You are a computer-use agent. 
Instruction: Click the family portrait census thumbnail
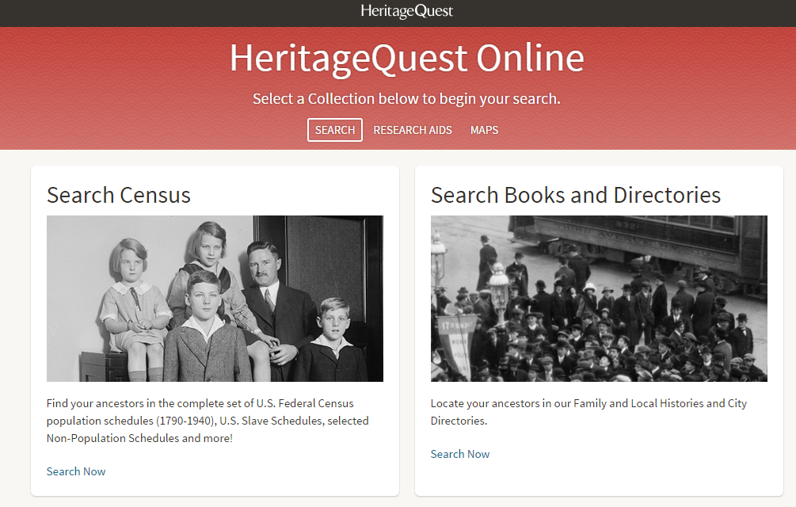215,299
